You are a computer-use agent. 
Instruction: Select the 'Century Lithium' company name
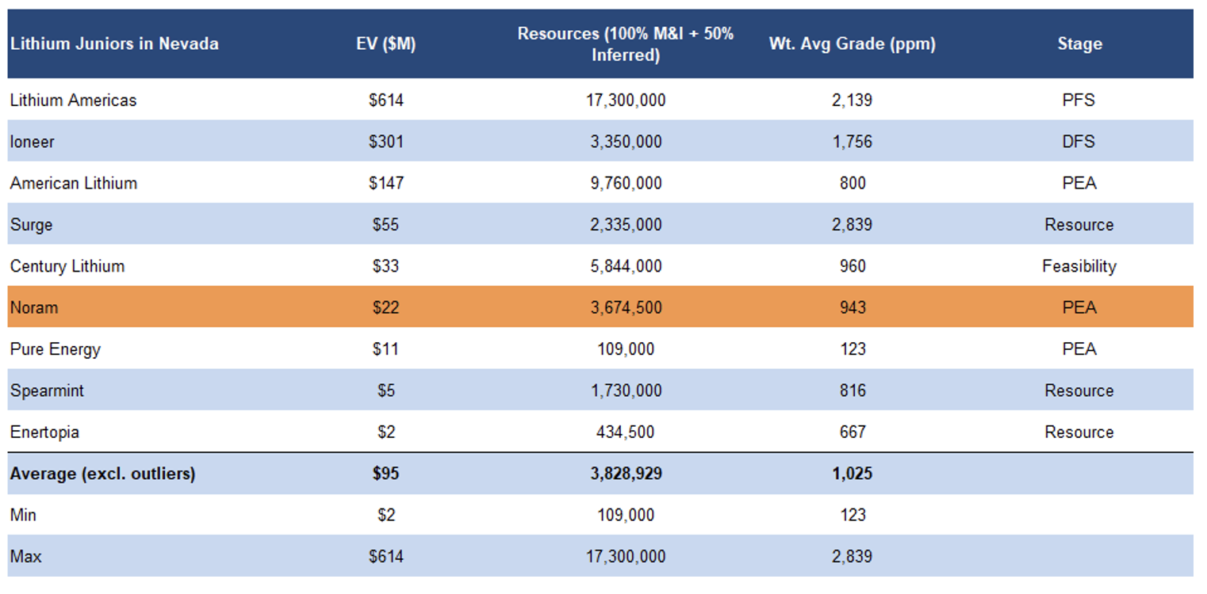(x=67, y=266)
